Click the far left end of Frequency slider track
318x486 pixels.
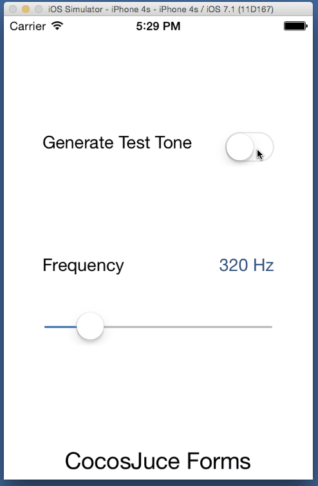click(46, 327)
